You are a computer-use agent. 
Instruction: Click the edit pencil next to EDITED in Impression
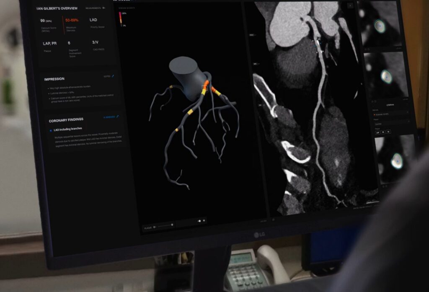pyautogui.click(x=112, y=76)
